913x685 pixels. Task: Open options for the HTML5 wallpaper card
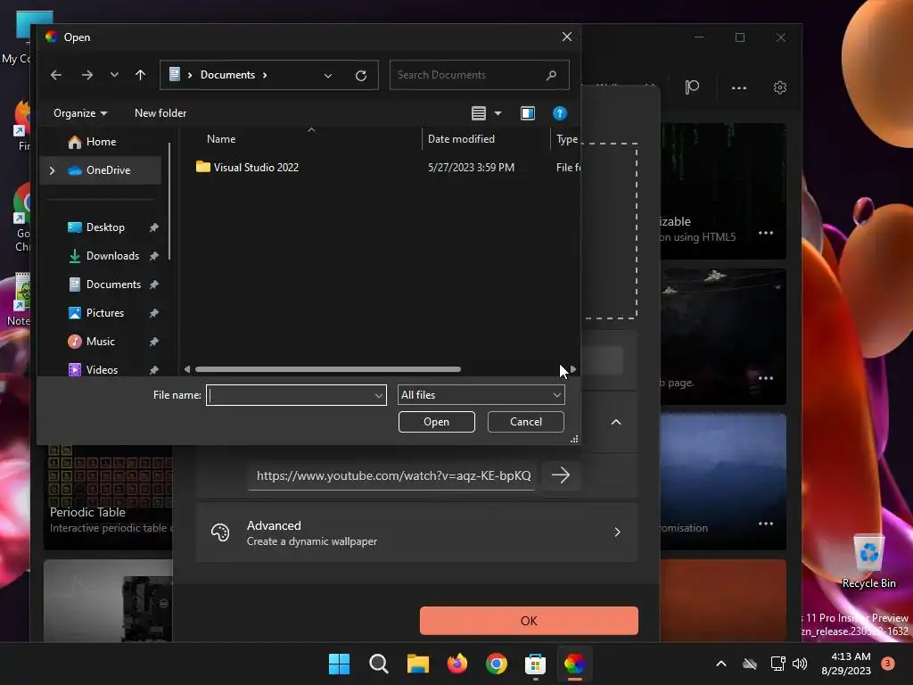pyautogui.click(x=766, y=233)
